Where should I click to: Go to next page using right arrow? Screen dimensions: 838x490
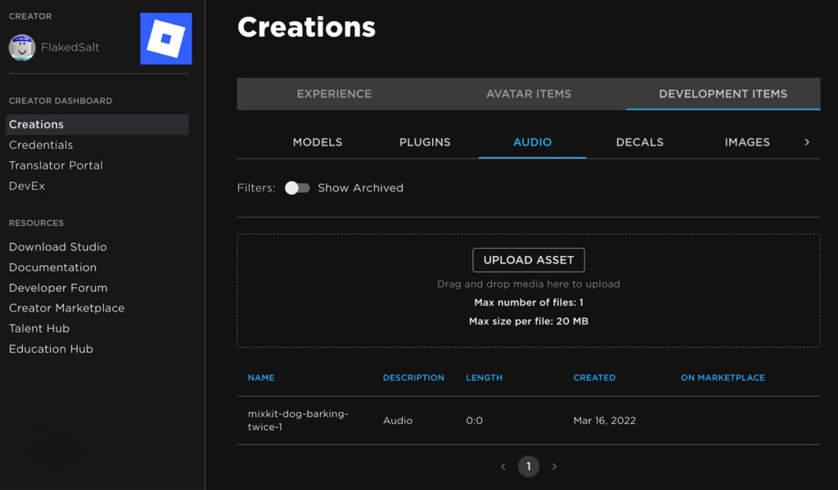[x=554, y=465]
